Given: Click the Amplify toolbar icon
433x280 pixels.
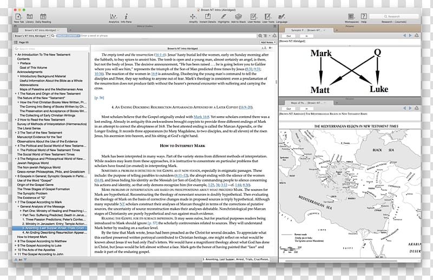Looking at the screenshot, I should coord(193,17).
